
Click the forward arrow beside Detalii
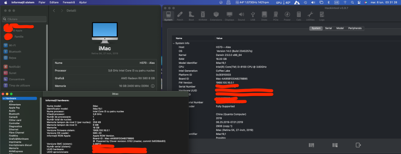[x=62, y=11]
